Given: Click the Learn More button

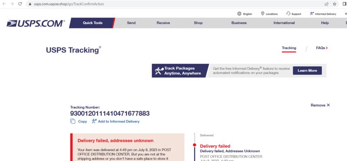Looking at the screenshot, I should 307,71.
